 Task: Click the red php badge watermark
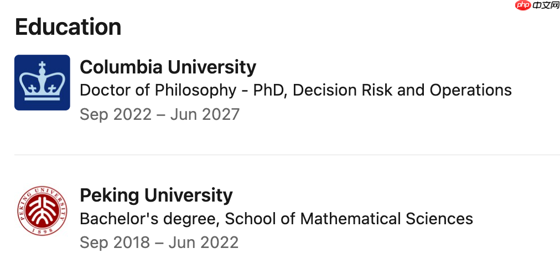[523, 5]
